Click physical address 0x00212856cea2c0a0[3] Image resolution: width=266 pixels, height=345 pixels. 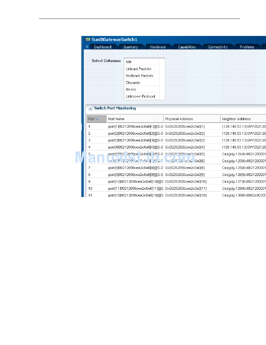click(x=185, y=140)
